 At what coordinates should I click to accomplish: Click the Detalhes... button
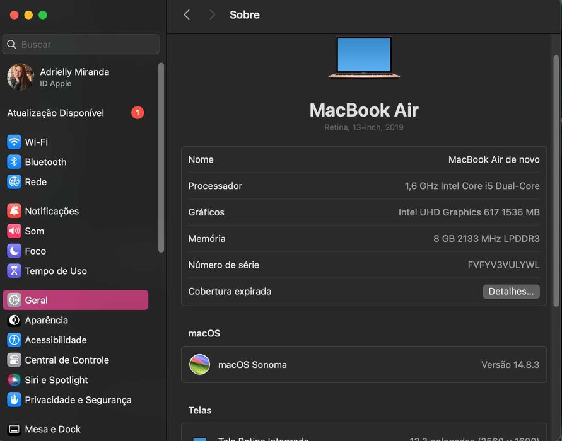point(511,291)
